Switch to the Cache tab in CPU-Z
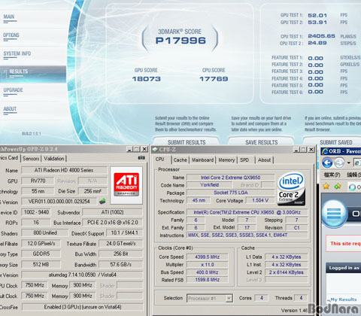The image size is (361, 316). coord(180,160)
